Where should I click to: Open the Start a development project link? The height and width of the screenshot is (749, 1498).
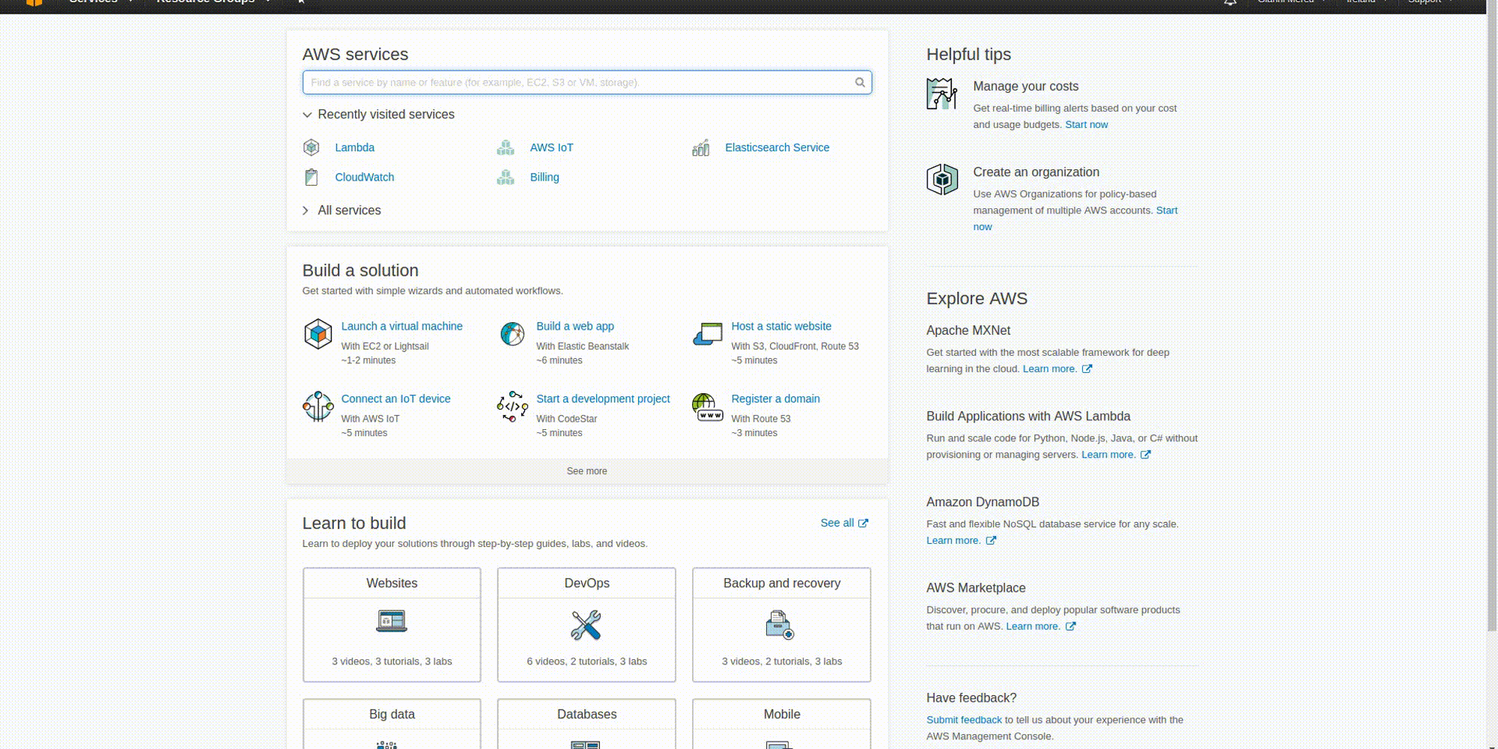603,399
